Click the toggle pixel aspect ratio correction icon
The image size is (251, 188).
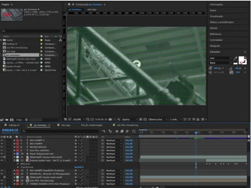tap(185, 119)
